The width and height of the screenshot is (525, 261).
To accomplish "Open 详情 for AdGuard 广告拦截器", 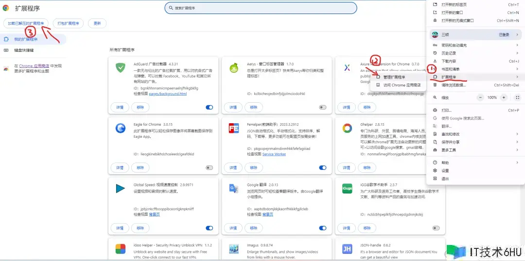I will [120, 107].
